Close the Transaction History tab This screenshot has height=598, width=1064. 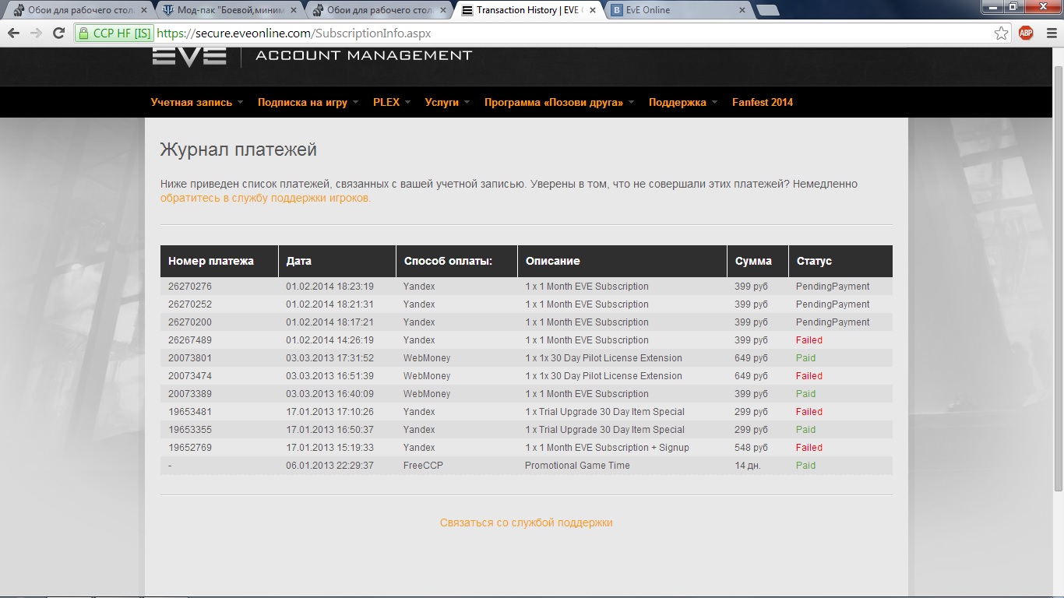(592, 11)
